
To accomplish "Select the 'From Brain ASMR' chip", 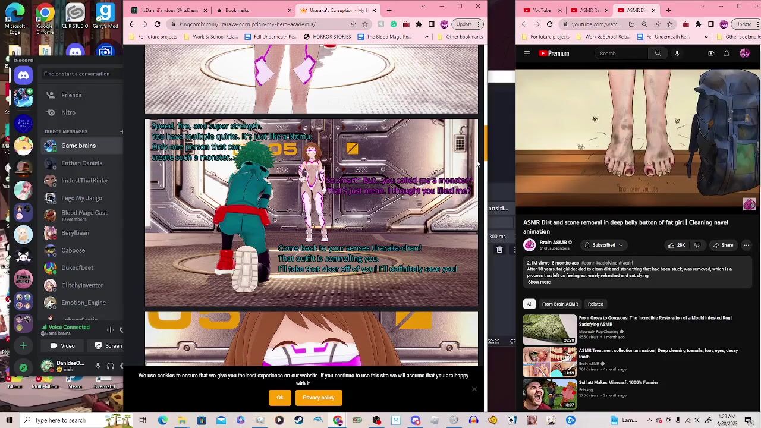I will point(559,304).
